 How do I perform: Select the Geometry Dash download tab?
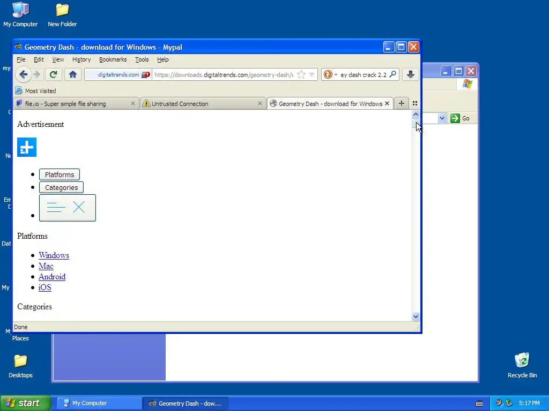[330, 104]
